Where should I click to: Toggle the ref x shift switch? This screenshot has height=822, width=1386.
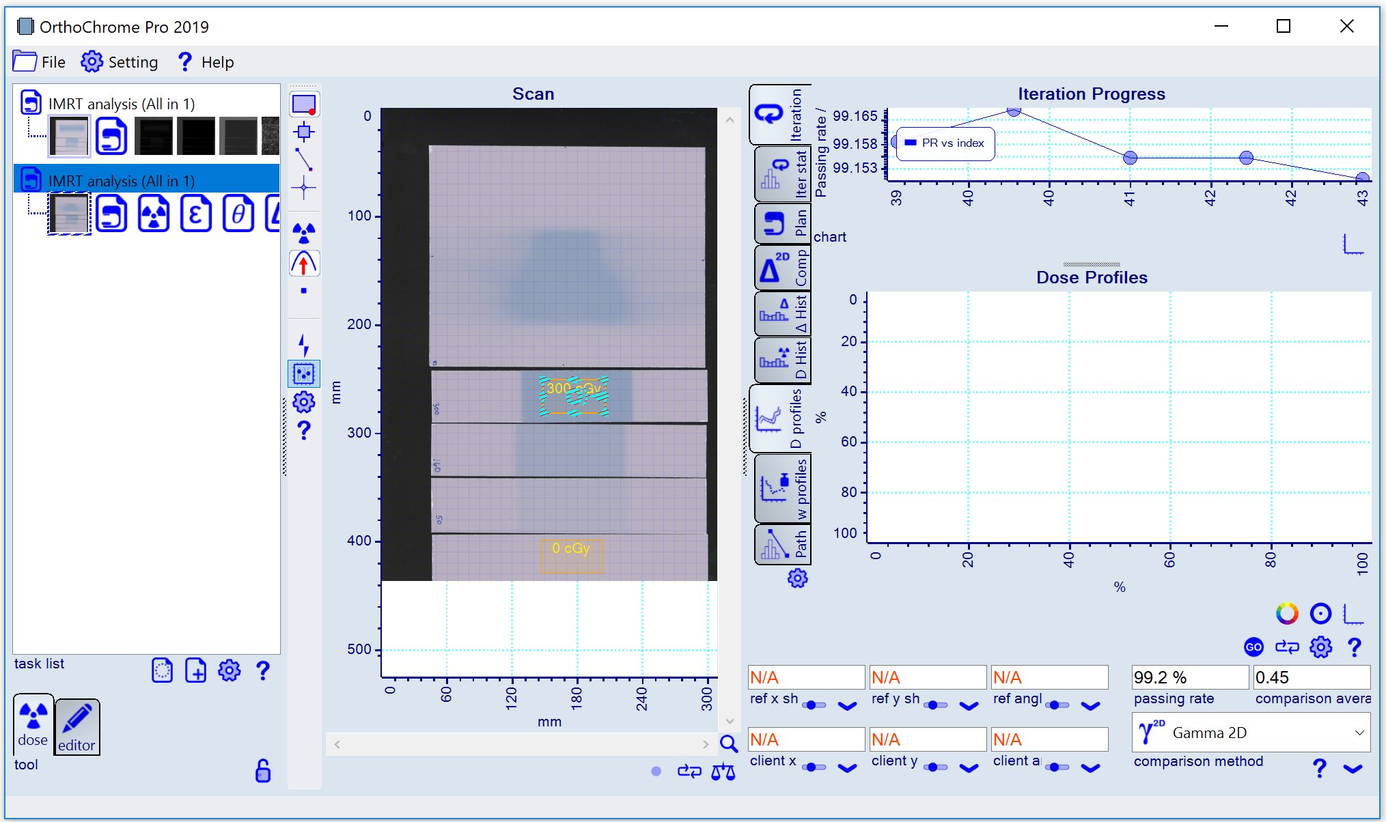814,705
